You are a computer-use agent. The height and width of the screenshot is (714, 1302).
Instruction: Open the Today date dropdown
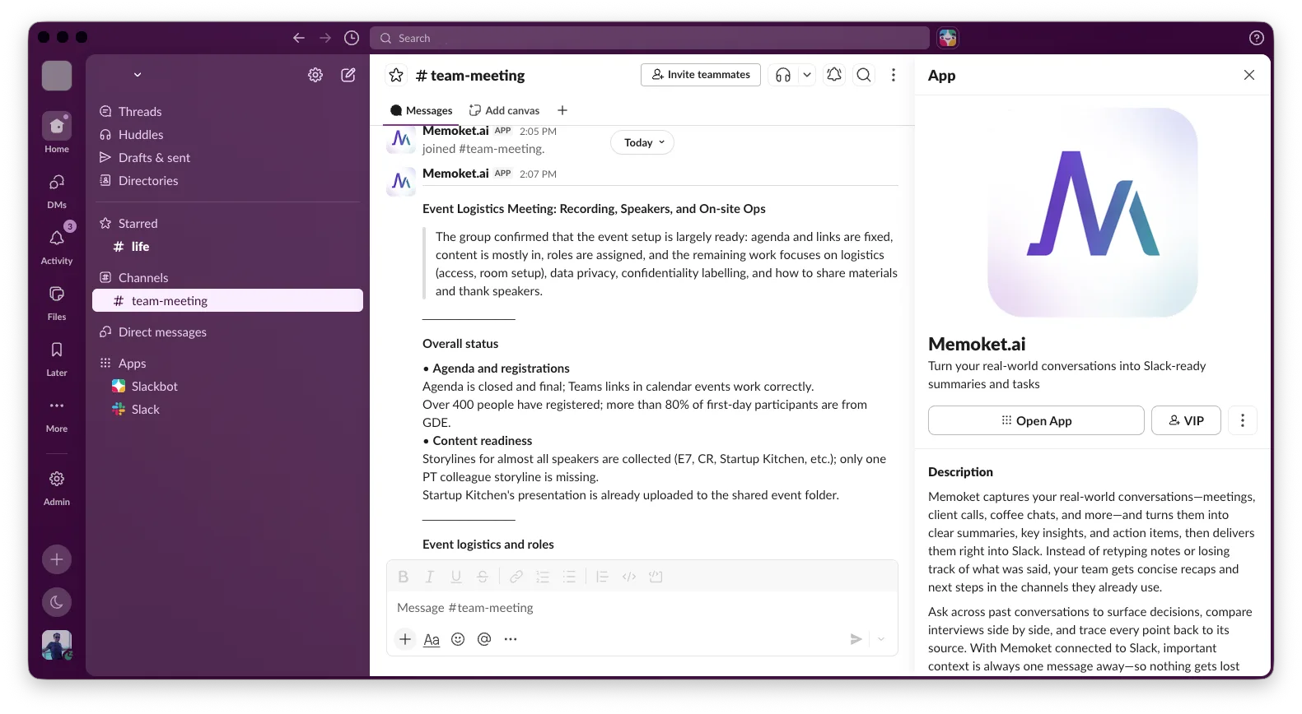pos(642,142)
